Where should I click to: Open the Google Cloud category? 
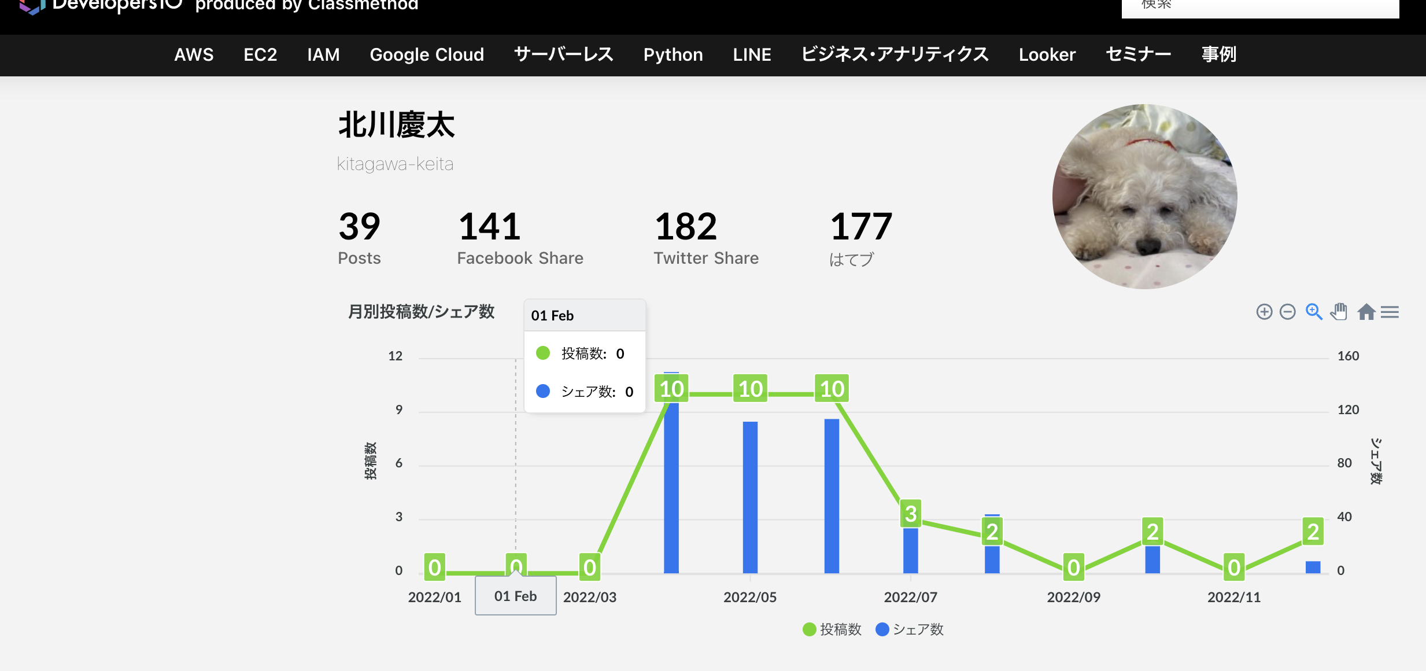(x=427, y=54)
